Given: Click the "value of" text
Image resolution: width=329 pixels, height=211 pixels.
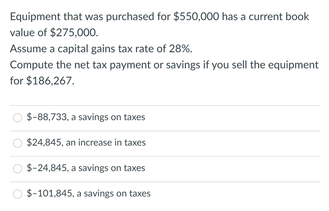Looking at the screenshot, I should [x=29, y=33].
